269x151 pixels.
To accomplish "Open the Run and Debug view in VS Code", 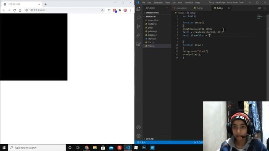I will [x=138, y=35].
